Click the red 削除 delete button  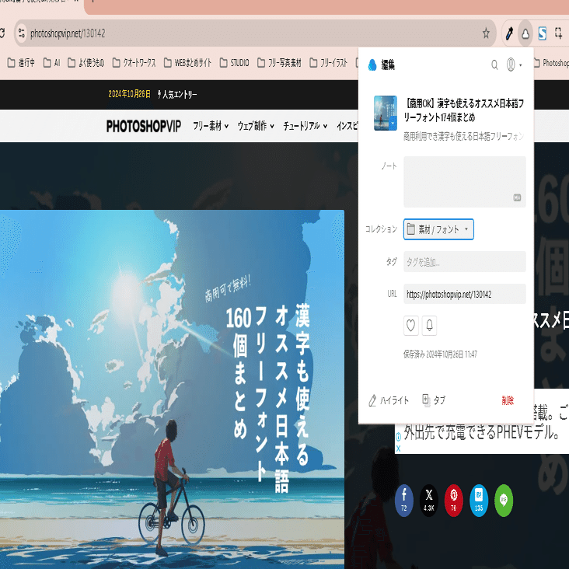508,400
